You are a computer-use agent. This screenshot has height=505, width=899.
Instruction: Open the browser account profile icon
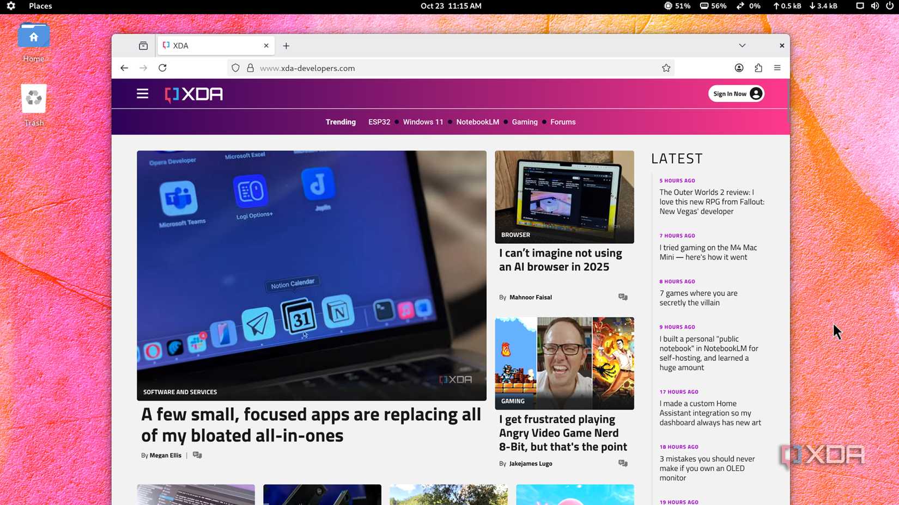point(739,68)
